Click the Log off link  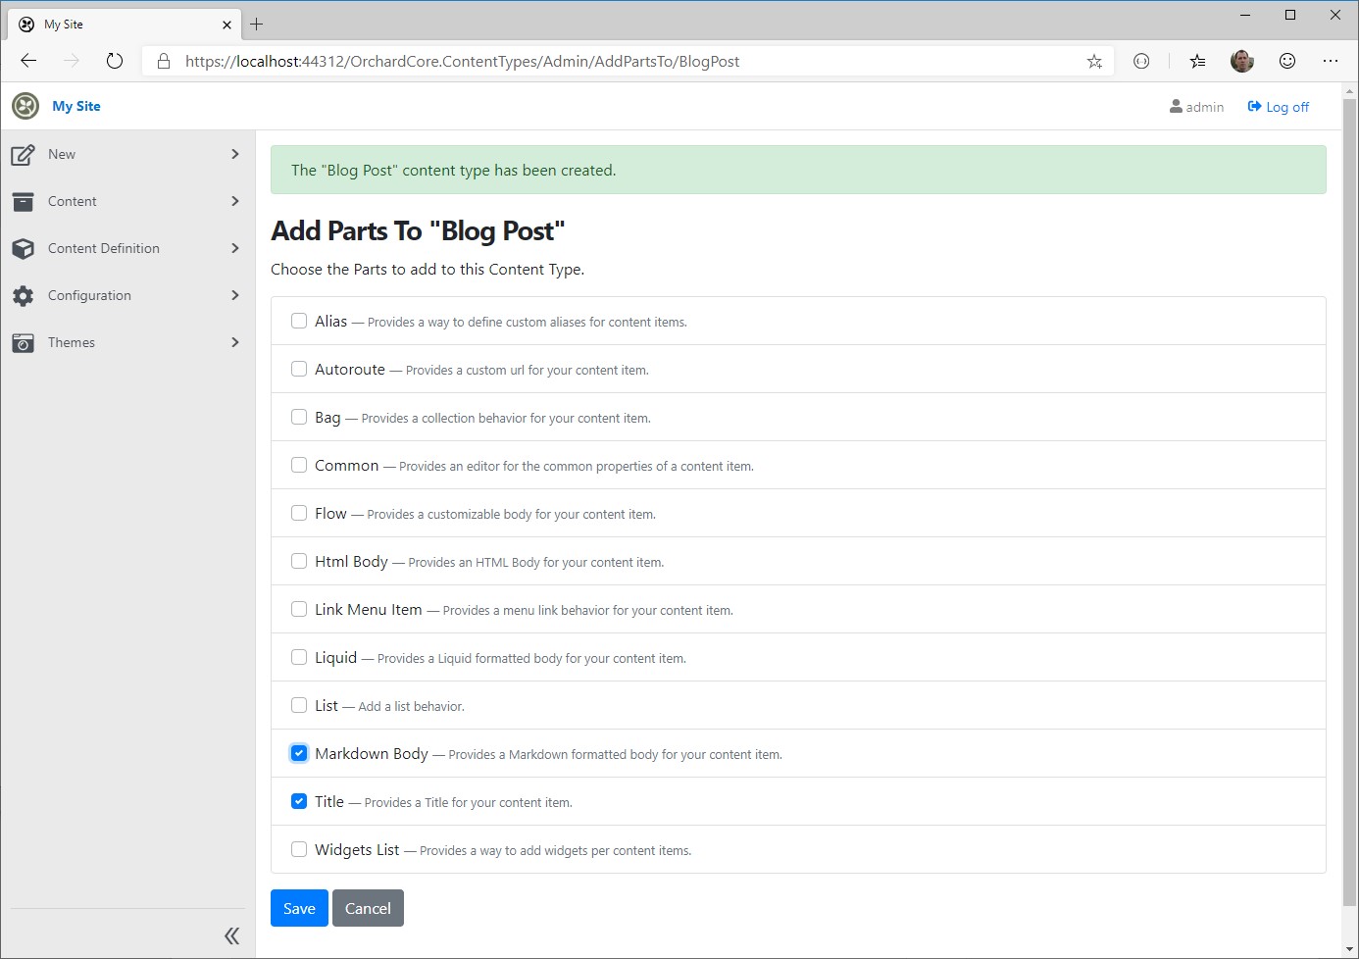[1279, 106]
